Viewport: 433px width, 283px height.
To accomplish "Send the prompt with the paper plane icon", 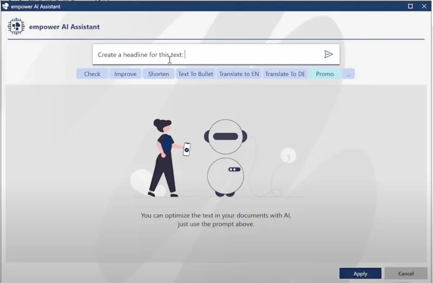I will pos(328,55).
